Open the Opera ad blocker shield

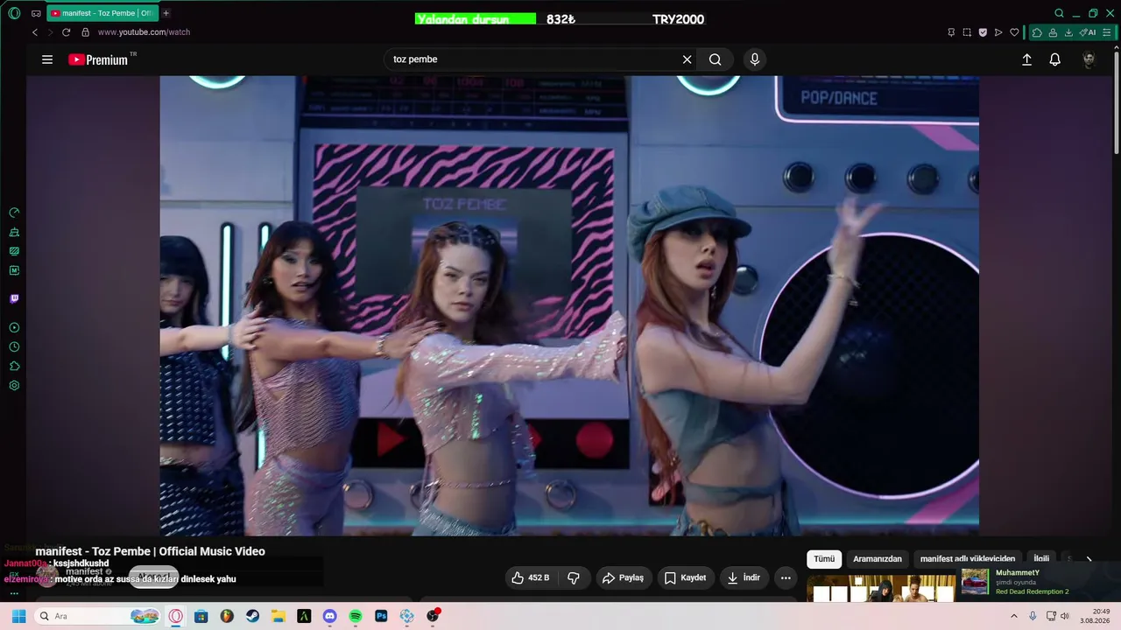tap(983, 32)
